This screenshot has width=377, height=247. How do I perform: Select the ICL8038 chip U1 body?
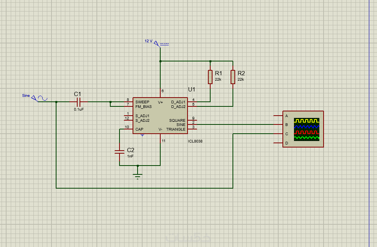160,116
